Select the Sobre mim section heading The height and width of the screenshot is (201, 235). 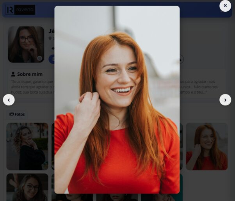click(x=30, y=74)
